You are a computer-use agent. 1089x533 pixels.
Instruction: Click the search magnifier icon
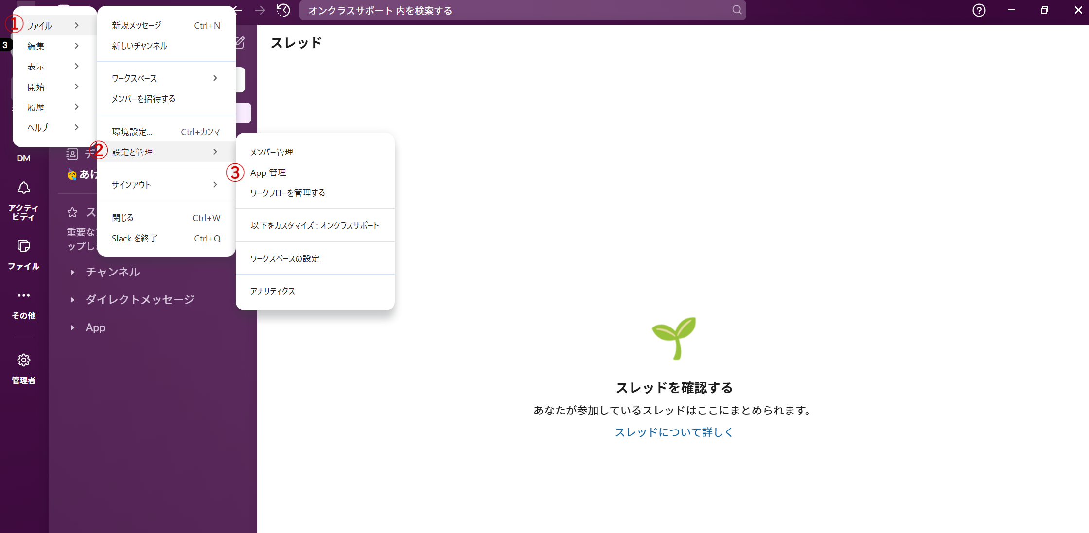tap(737, 10)
